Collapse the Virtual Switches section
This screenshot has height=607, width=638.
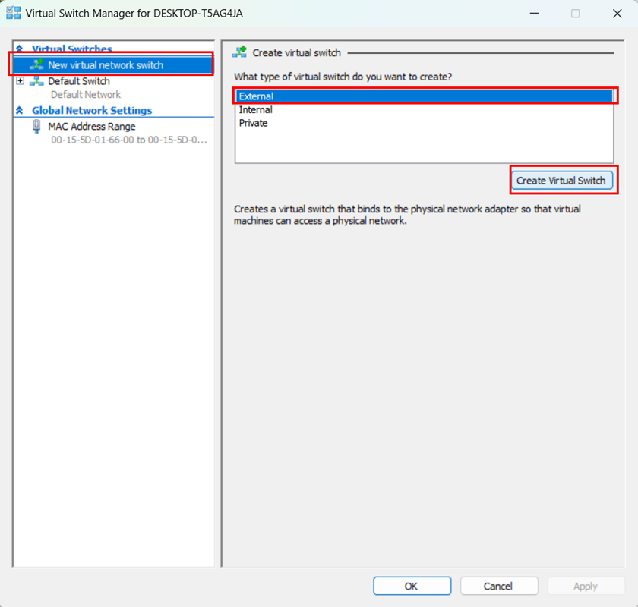coord(19,49)
